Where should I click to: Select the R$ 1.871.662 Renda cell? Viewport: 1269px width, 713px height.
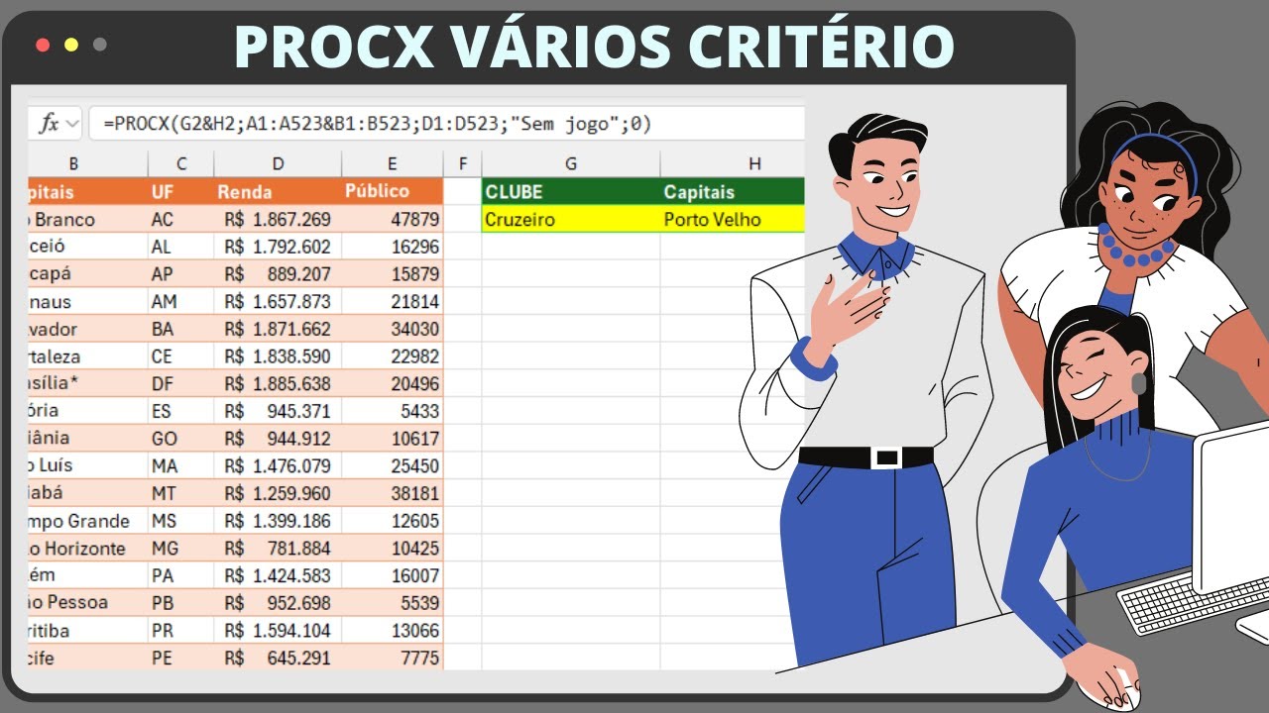click(x=278, y=329)
